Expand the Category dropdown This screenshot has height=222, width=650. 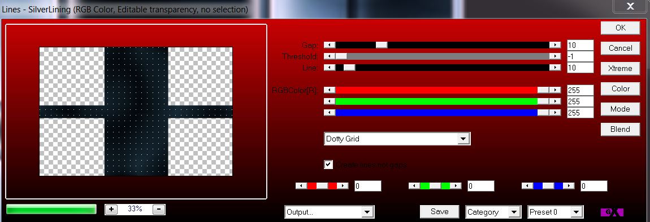coord(493,212)
